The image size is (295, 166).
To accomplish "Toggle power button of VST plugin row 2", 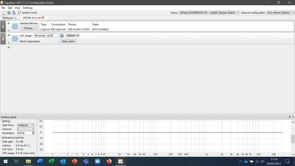I will click(15, 39).
